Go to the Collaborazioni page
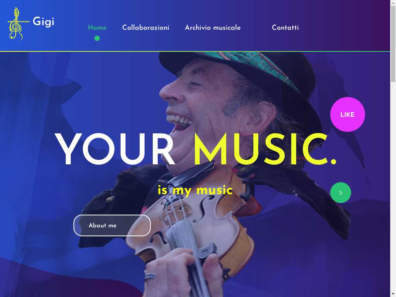The height and width of the screenshot is (297, 396). (x=146, y=27)
